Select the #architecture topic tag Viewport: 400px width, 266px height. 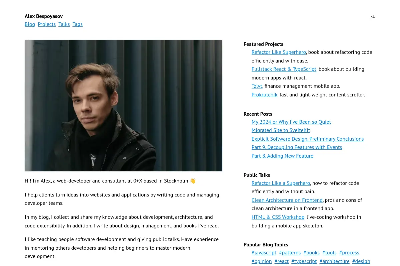coord(334,261)
